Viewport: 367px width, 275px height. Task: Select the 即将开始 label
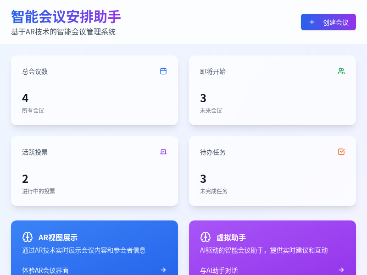click(213, 71)
